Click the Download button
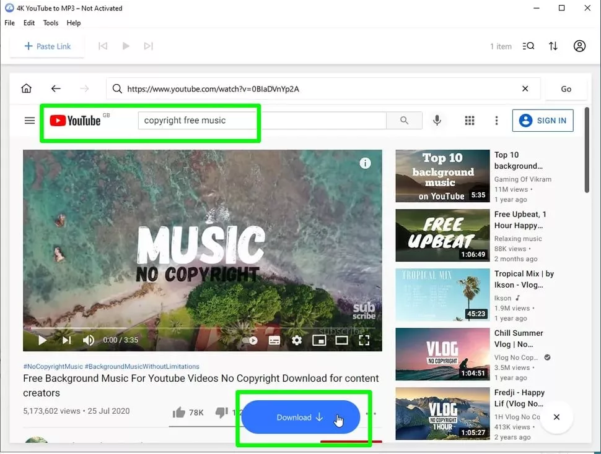601x454 pixels. tap(302, 418)
